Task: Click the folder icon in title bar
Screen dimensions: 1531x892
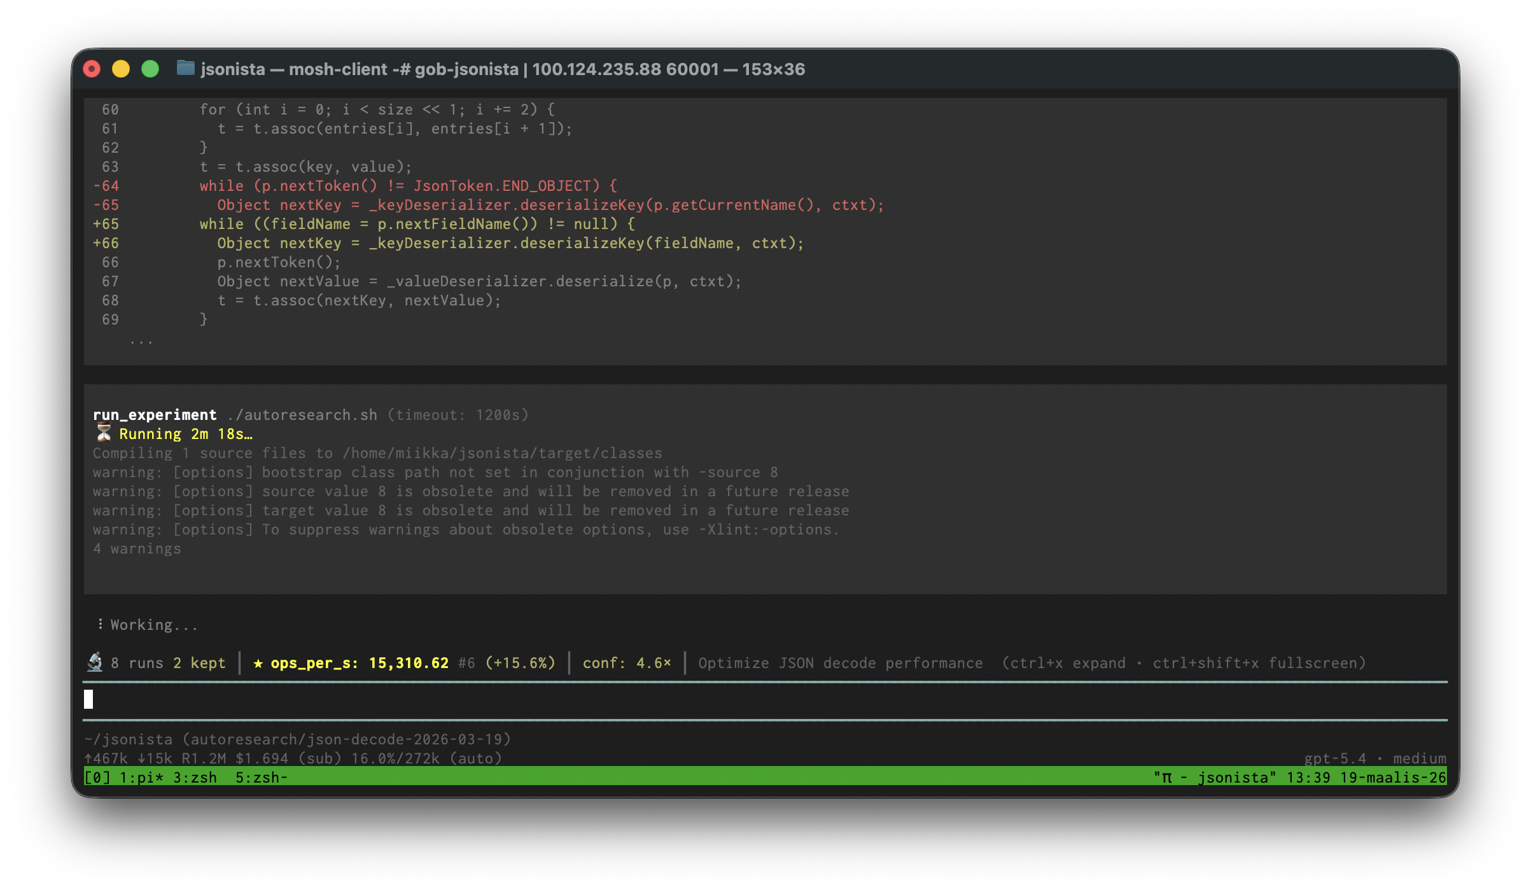Action: [185, 68]
